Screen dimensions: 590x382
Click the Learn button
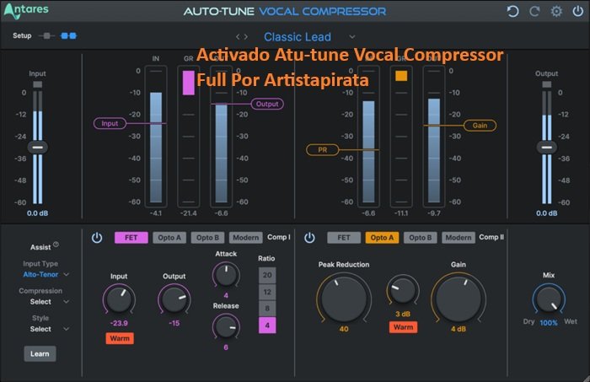pyautogui.click(x=40, y=354)
